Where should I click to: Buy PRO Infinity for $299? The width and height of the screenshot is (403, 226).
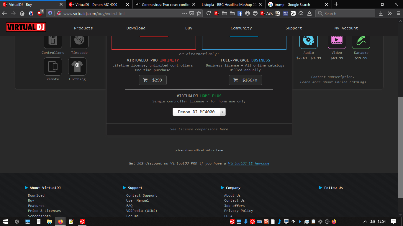(x=153, y=80)
